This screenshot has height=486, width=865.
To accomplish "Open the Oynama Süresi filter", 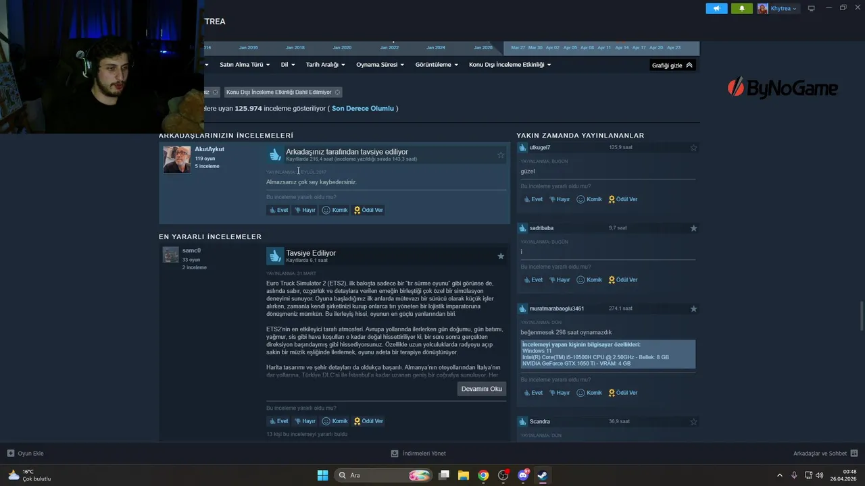I will pos(380,65).
